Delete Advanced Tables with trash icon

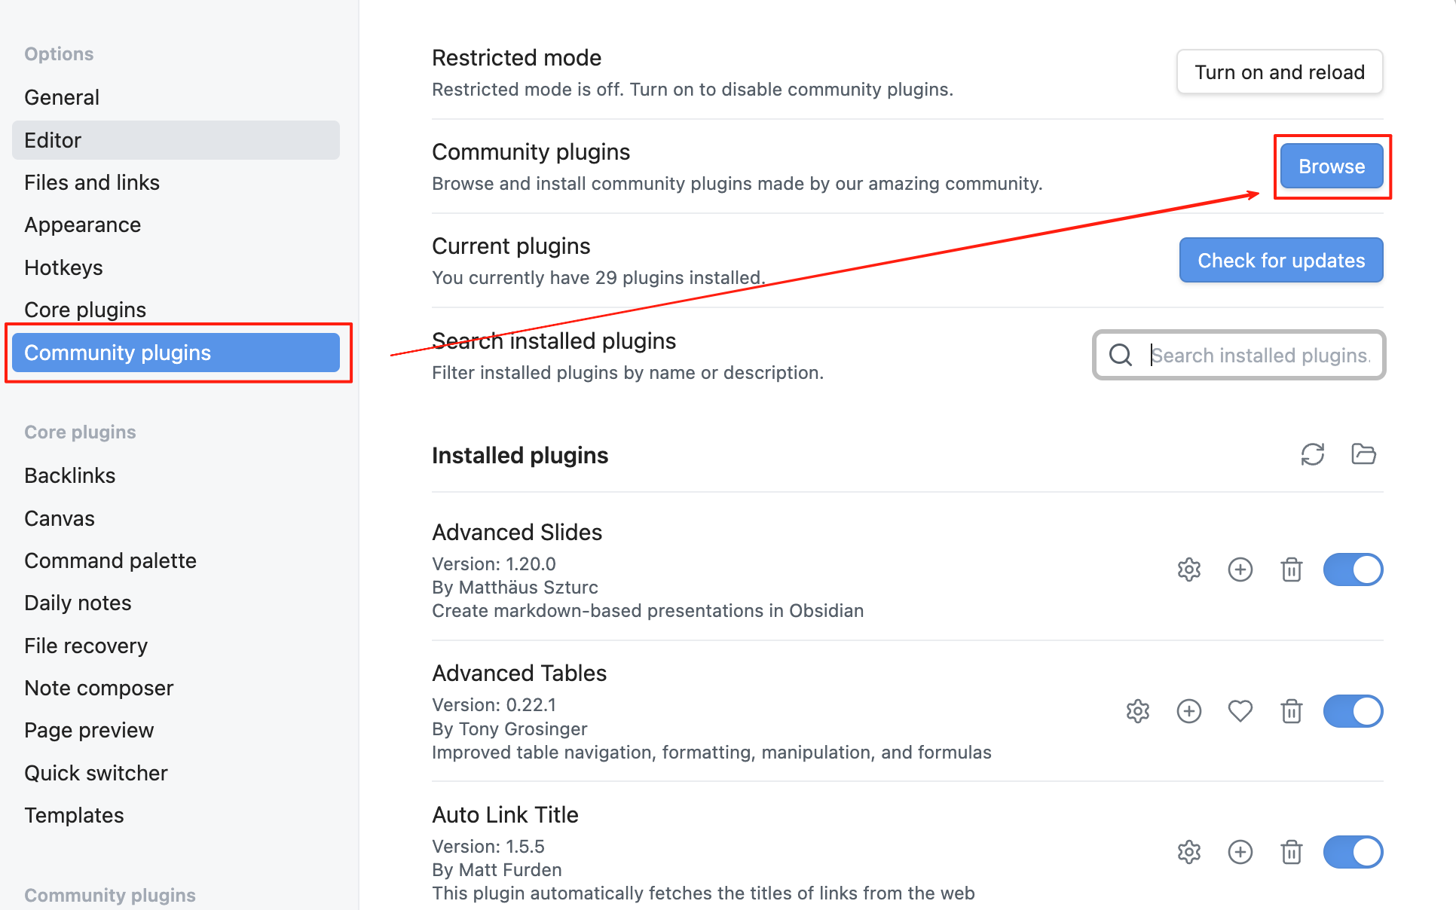click(1291, 711)
